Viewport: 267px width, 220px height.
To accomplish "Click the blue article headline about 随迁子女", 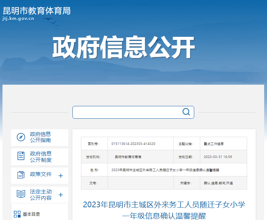I will pos(164,210).
